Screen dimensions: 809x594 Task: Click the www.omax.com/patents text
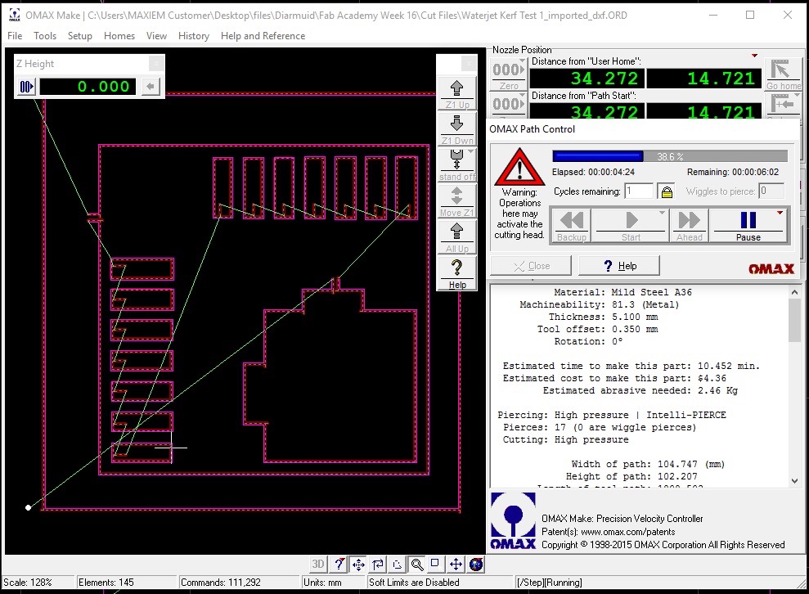(628, 532)
